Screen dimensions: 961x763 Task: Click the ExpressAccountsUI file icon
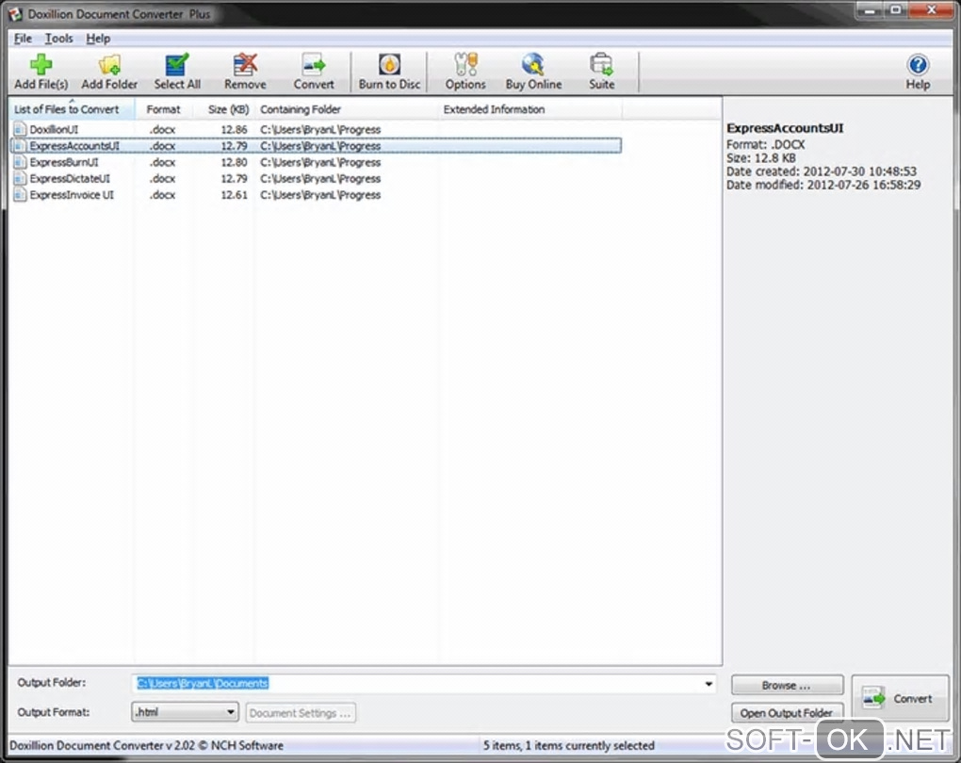(20, 146)
